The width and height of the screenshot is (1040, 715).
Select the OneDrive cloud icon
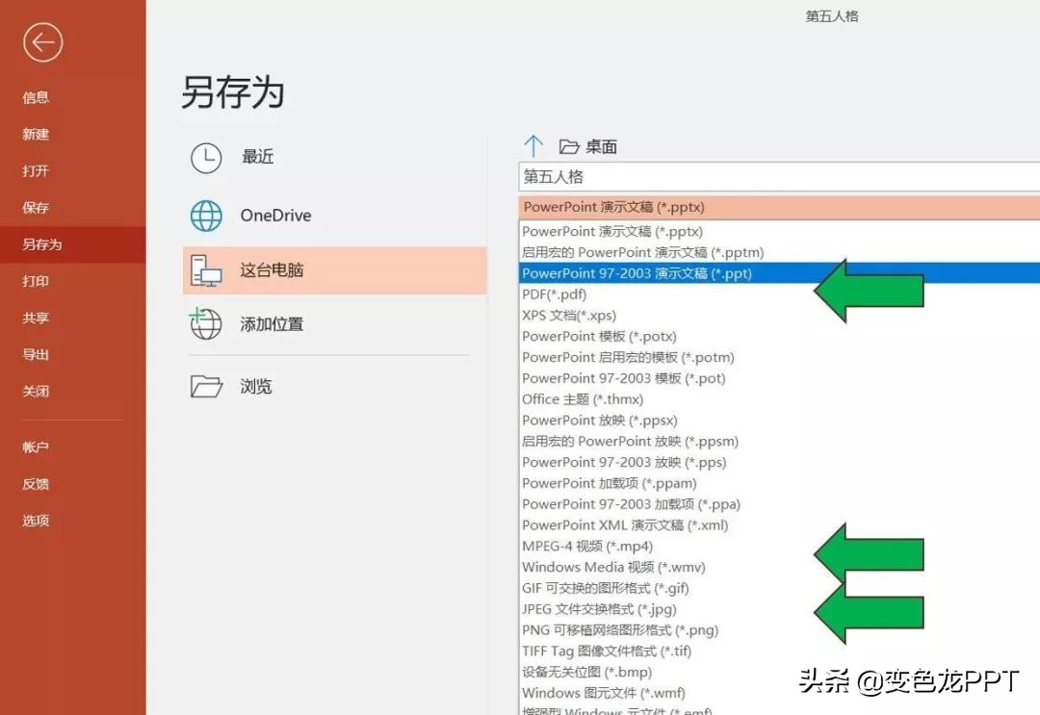(x=206, y=216)
